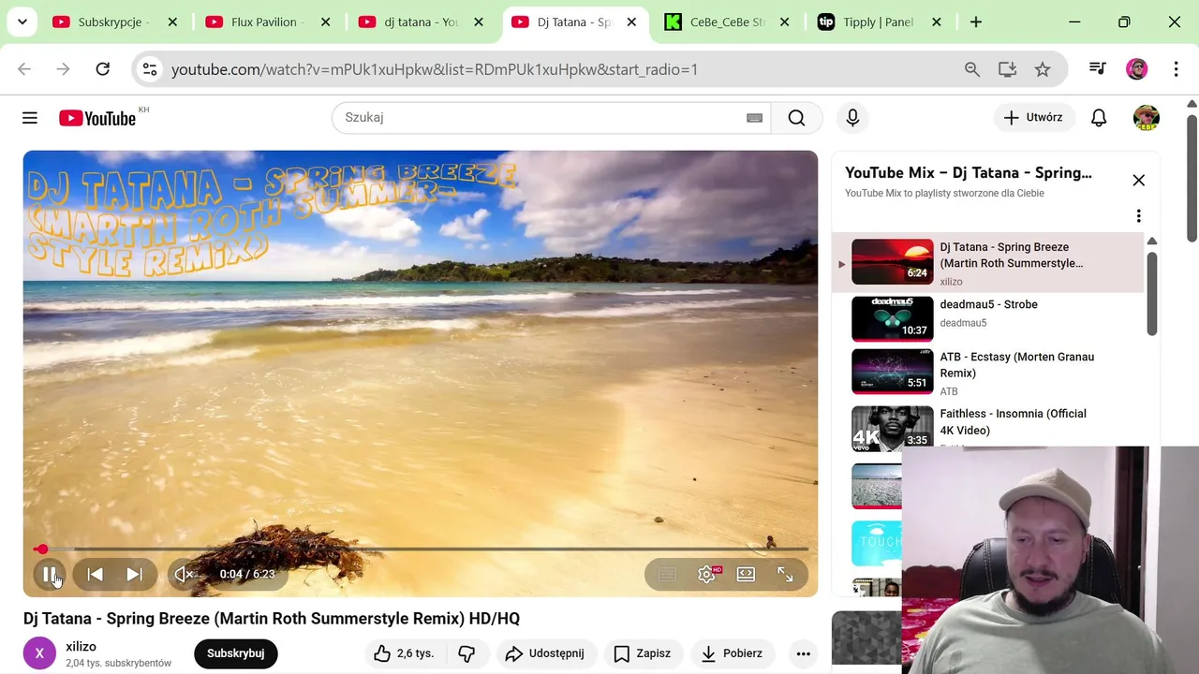Open the Chrome three-dot menu
The height and width of the screenshot is (674, 1199).
(1176, 69)
